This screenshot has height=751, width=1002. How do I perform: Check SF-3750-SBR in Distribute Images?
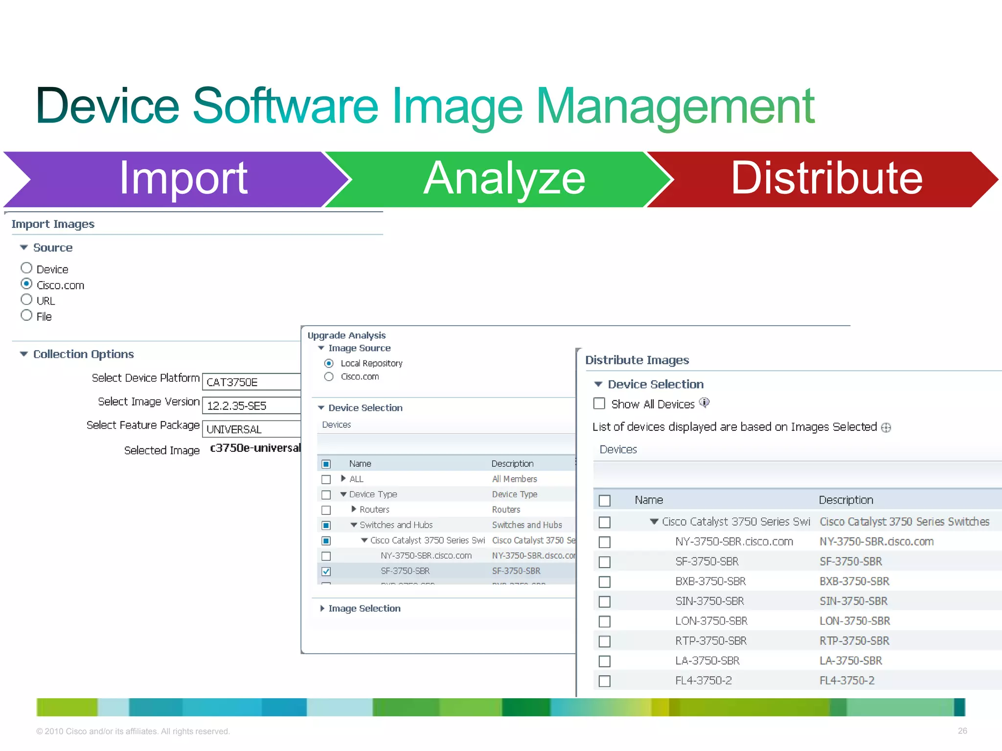pos(605,562)
